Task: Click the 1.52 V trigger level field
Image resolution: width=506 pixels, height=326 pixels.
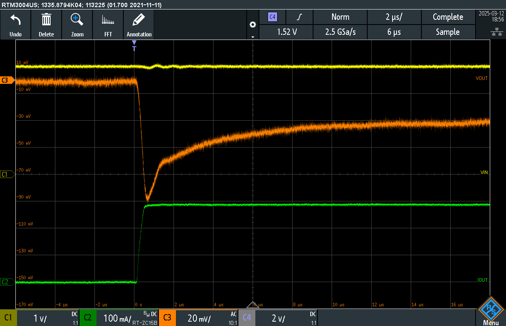Action: pos(286,32)
